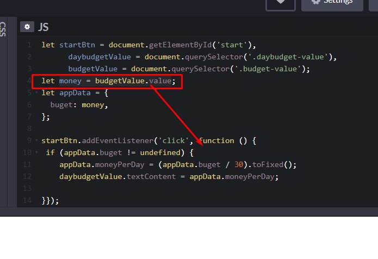Click 'textContent' on line 12
Screen dimensions: 378x259
(x=151, y=177)
